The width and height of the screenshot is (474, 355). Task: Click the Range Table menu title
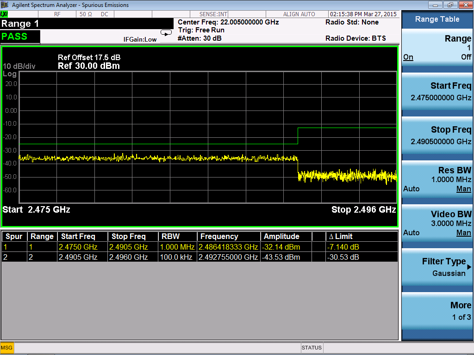[437, 19]
